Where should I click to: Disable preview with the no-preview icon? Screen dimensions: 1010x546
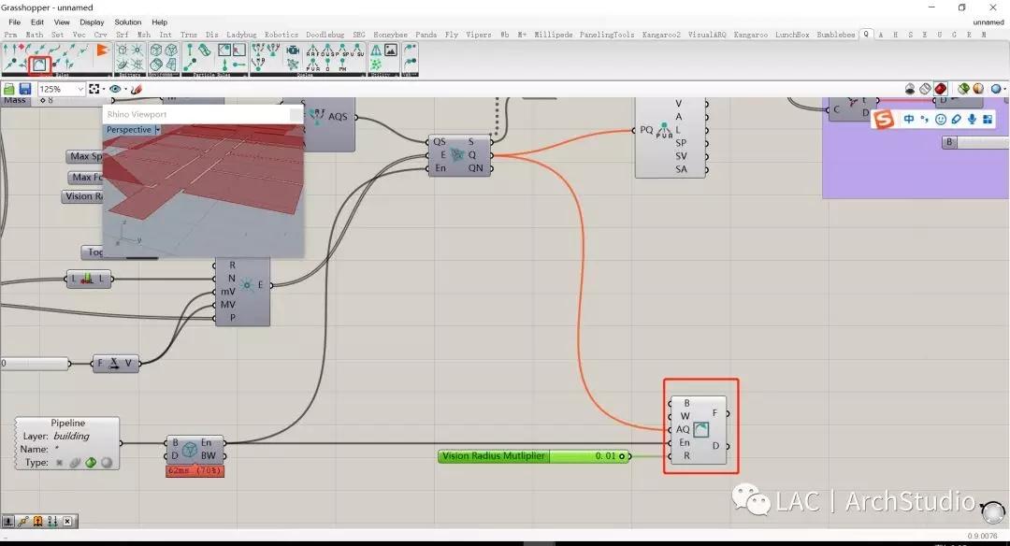tap(910, 89)
